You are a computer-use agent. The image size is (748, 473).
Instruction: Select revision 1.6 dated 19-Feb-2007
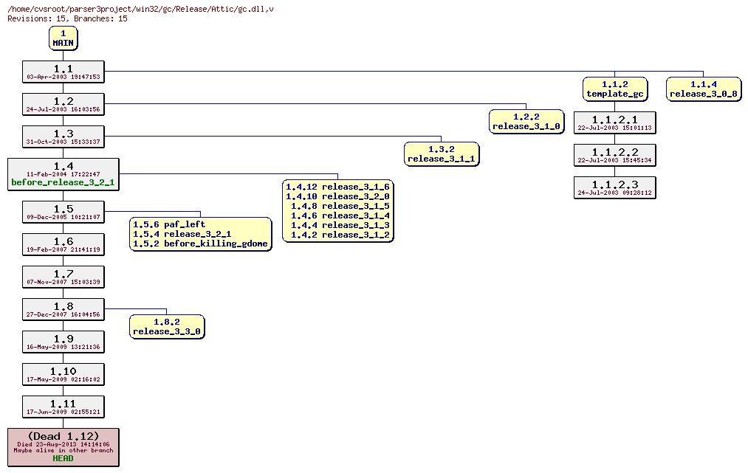coord(63,244)
